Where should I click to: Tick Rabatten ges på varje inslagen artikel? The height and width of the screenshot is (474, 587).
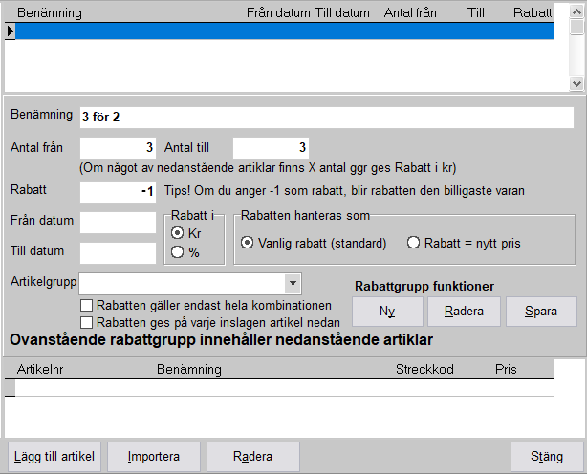point(88,321)
